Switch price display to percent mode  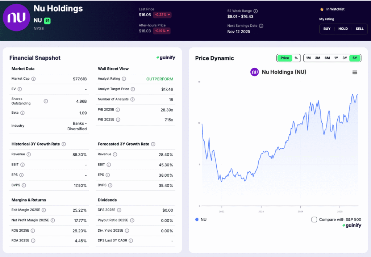coord(296,58)
